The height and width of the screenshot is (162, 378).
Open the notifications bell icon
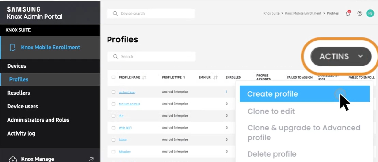coord(348,13)
